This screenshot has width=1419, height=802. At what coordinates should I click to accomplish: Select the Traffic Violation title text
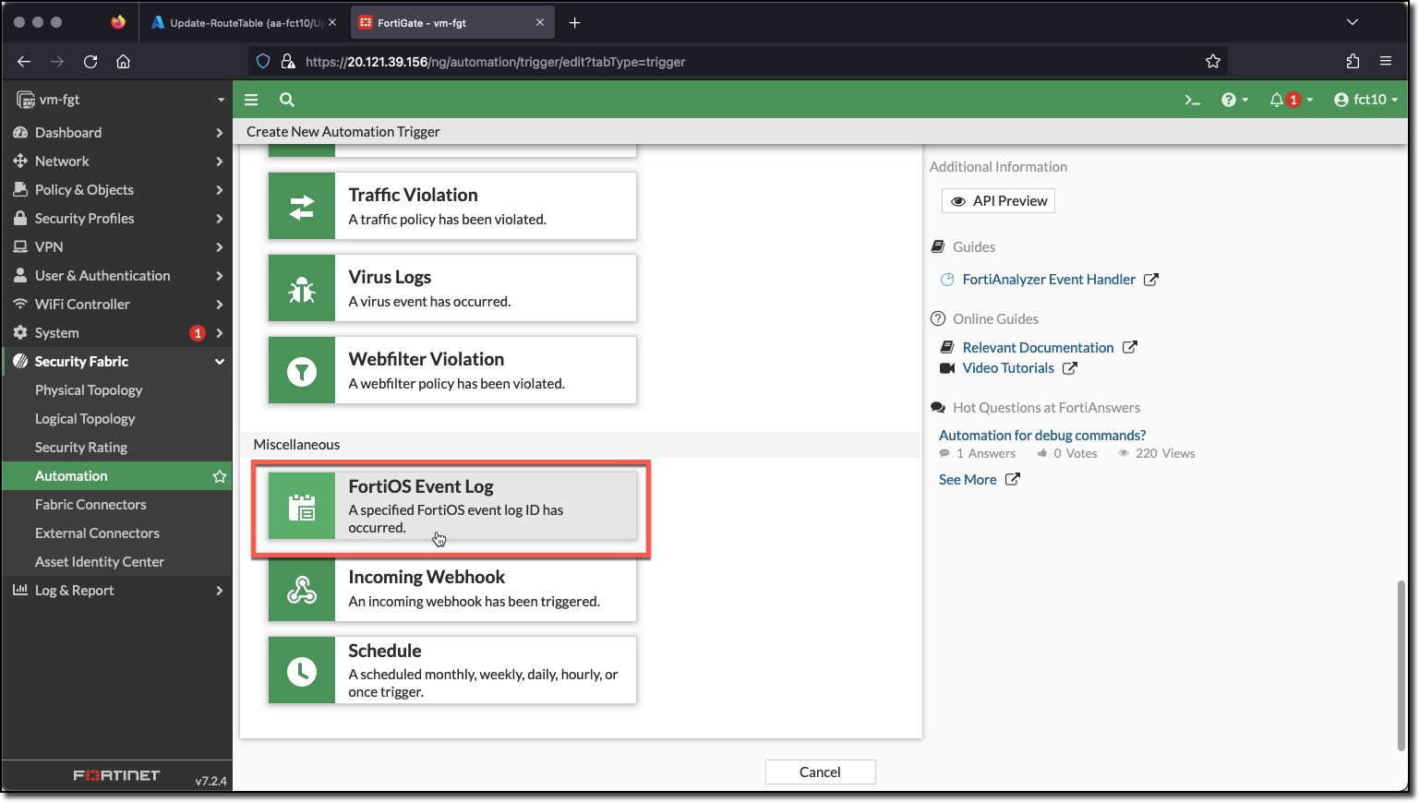coord(413,195)
